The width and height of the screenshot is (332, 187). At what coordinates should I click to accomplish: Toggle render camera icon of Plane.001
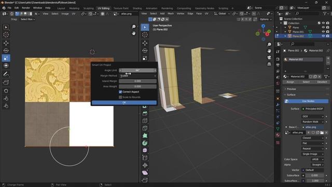click(x=327, y=32)
